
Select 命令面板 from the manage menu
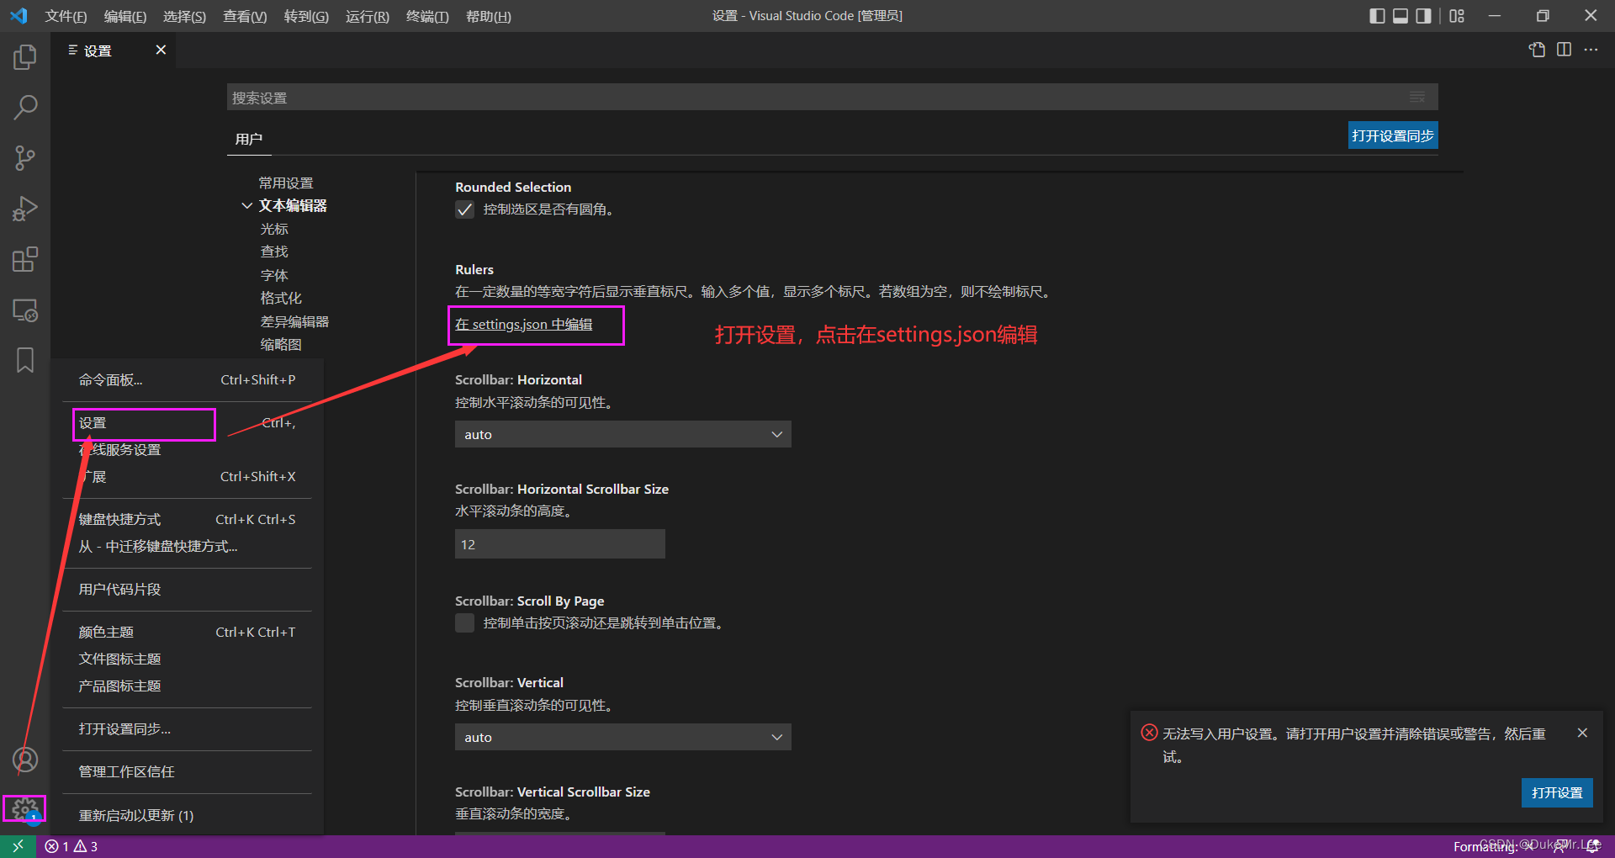click(187, 379)
